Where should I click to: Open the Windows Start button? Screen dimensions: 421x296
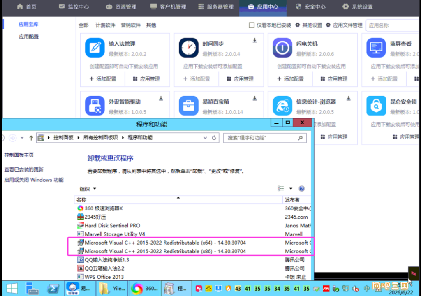[12, 289]
